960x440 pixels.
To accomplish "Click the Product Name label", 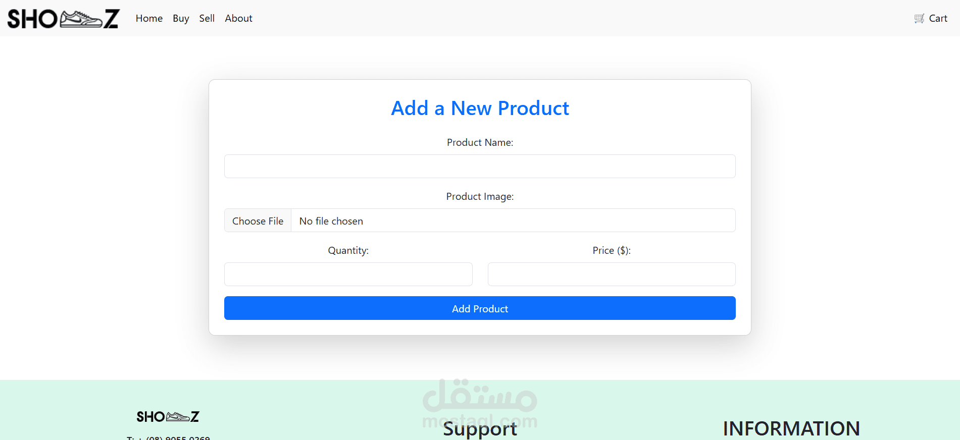I will point(480,142).
